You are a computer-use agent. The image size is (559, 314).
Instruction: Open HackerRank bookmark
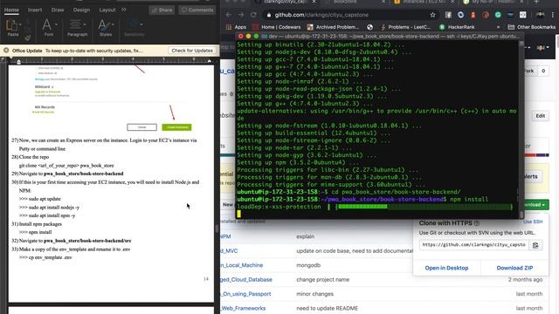pos(457,27)
